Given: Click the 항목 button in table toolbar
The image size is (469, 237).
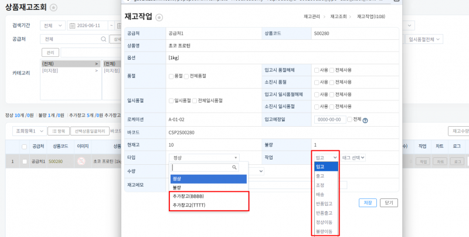Looking at the screenshot, I should coord(59,131).
